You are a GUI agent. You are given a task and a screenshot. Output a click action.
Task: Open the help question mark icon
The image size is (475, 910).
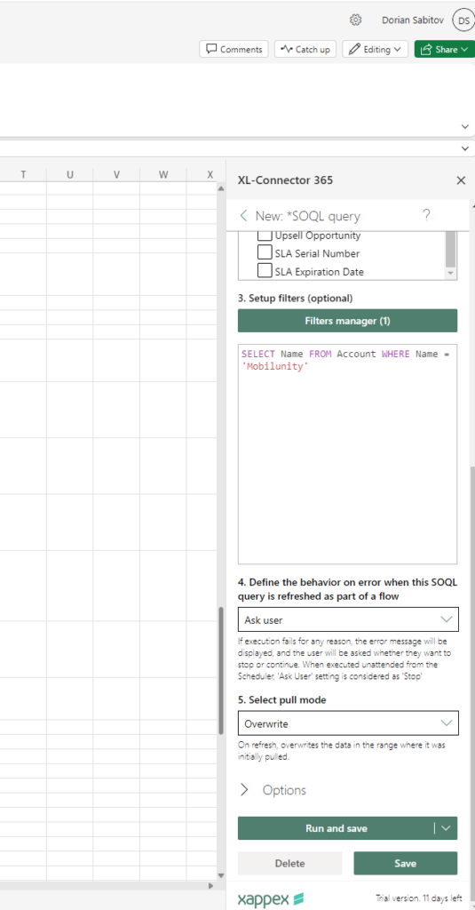pyautogui.click(x=426, y=215)
